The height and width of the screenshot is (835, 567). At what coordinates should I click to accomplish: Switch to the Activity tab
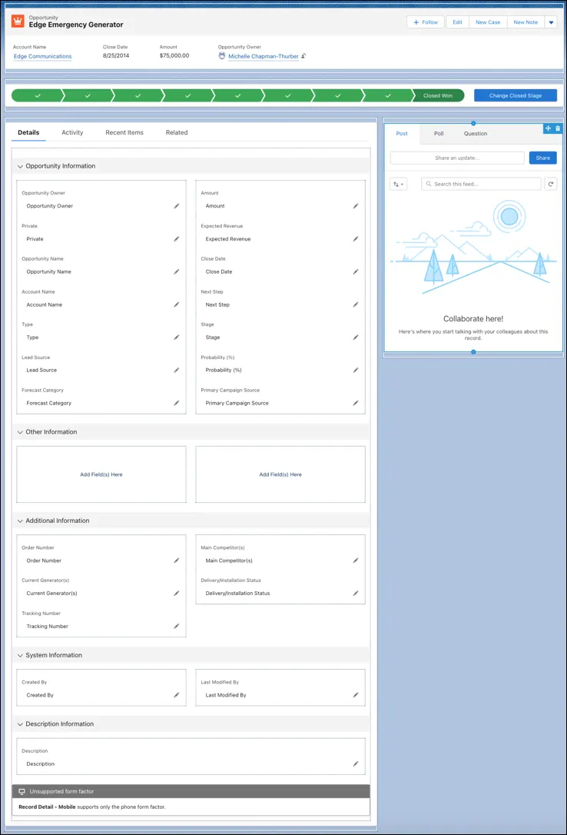pos(72,132)
